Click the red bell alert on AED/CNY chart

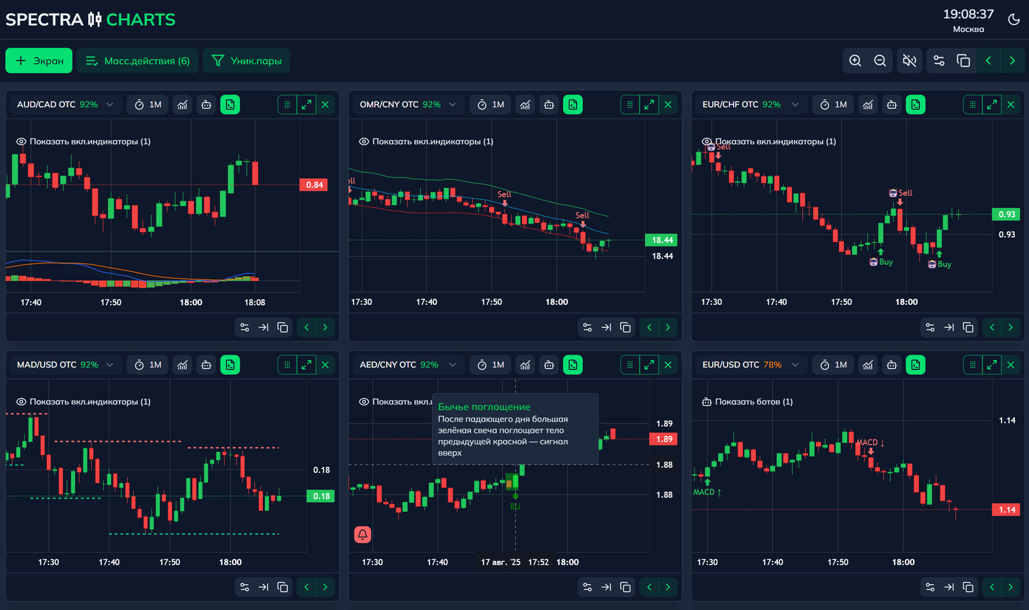[x=362, y=534]
